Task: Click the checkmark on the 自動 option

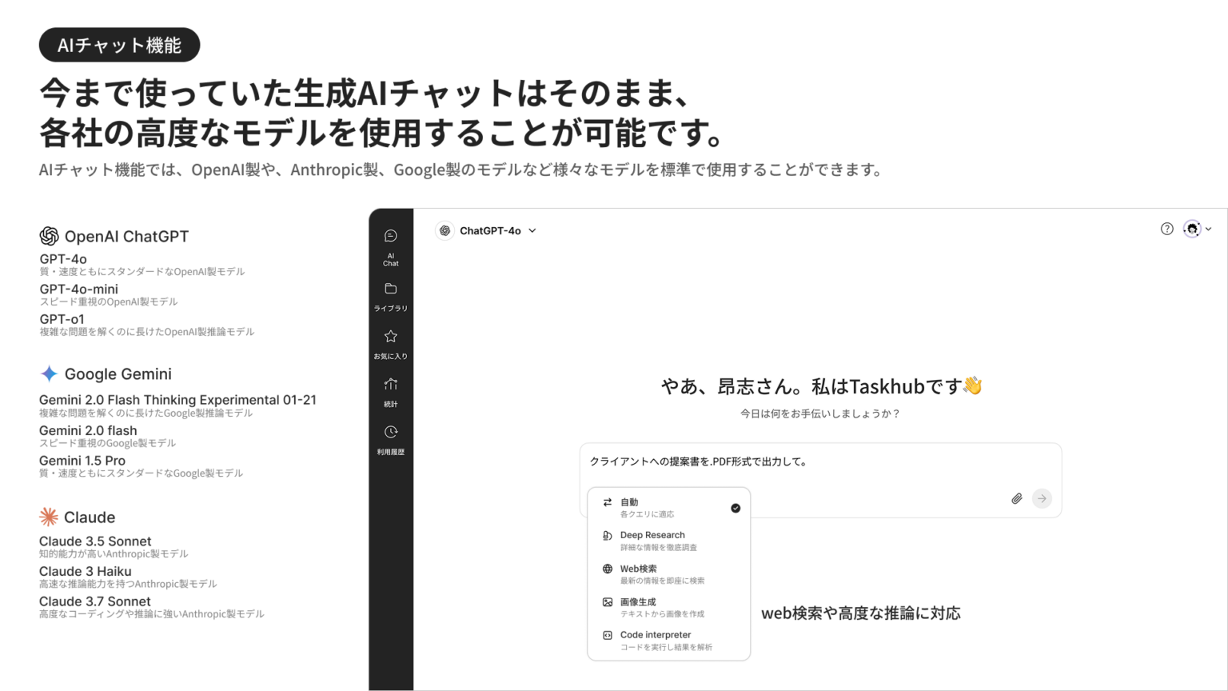Action: pos(735,507)
